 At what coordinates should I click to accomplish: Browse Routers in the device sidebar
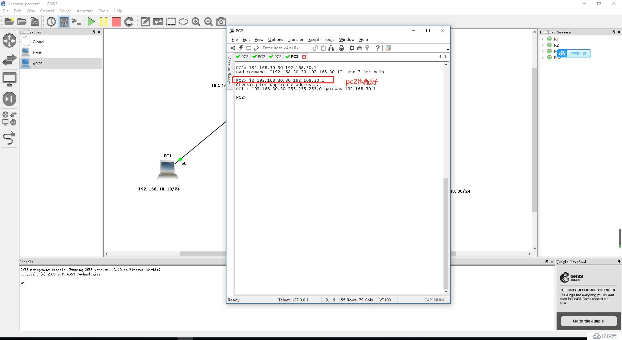click(x=9, y=41)
